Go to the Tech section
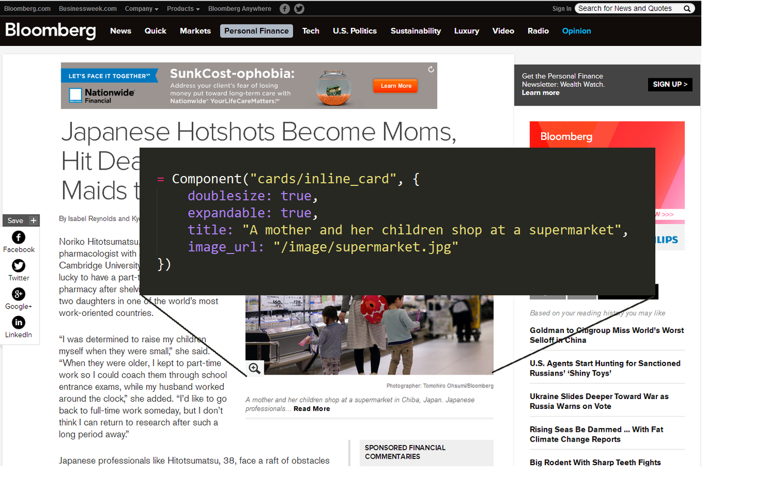 pyautogui.click(x=311, y=31)
